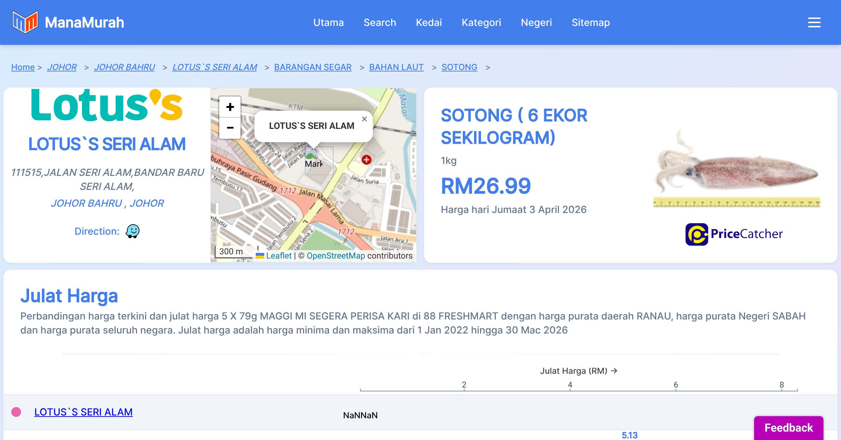
Task: Close the LOTUS`S SERI ALAM map popup
Action: pyautogui.click(x=364, y=119)
